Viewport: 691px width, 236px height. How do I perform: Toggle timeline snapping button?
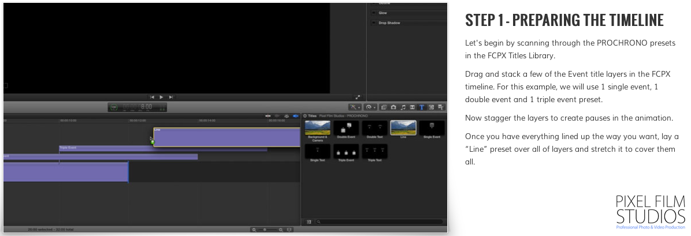tap(296, 116)
